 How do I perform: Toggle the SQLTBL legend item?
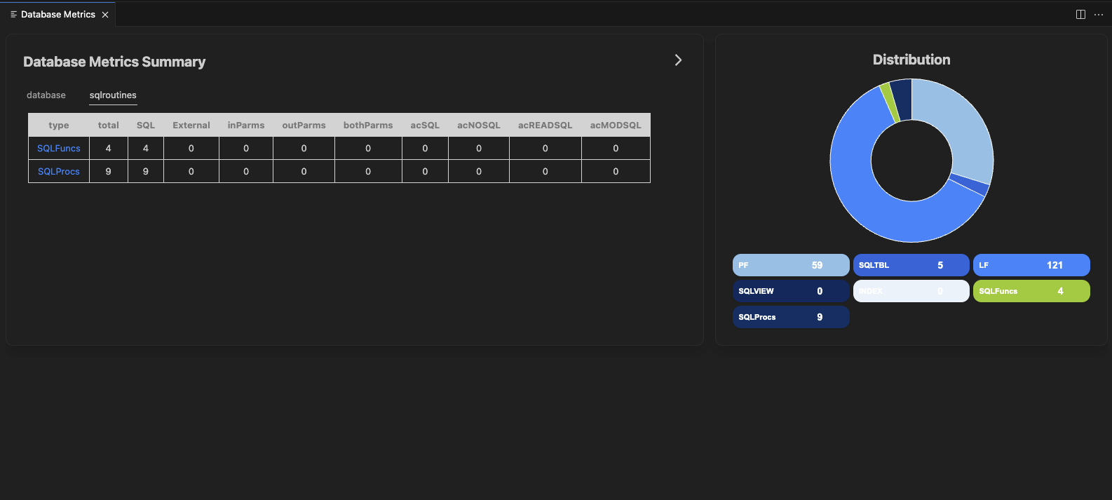click(911, 265)
